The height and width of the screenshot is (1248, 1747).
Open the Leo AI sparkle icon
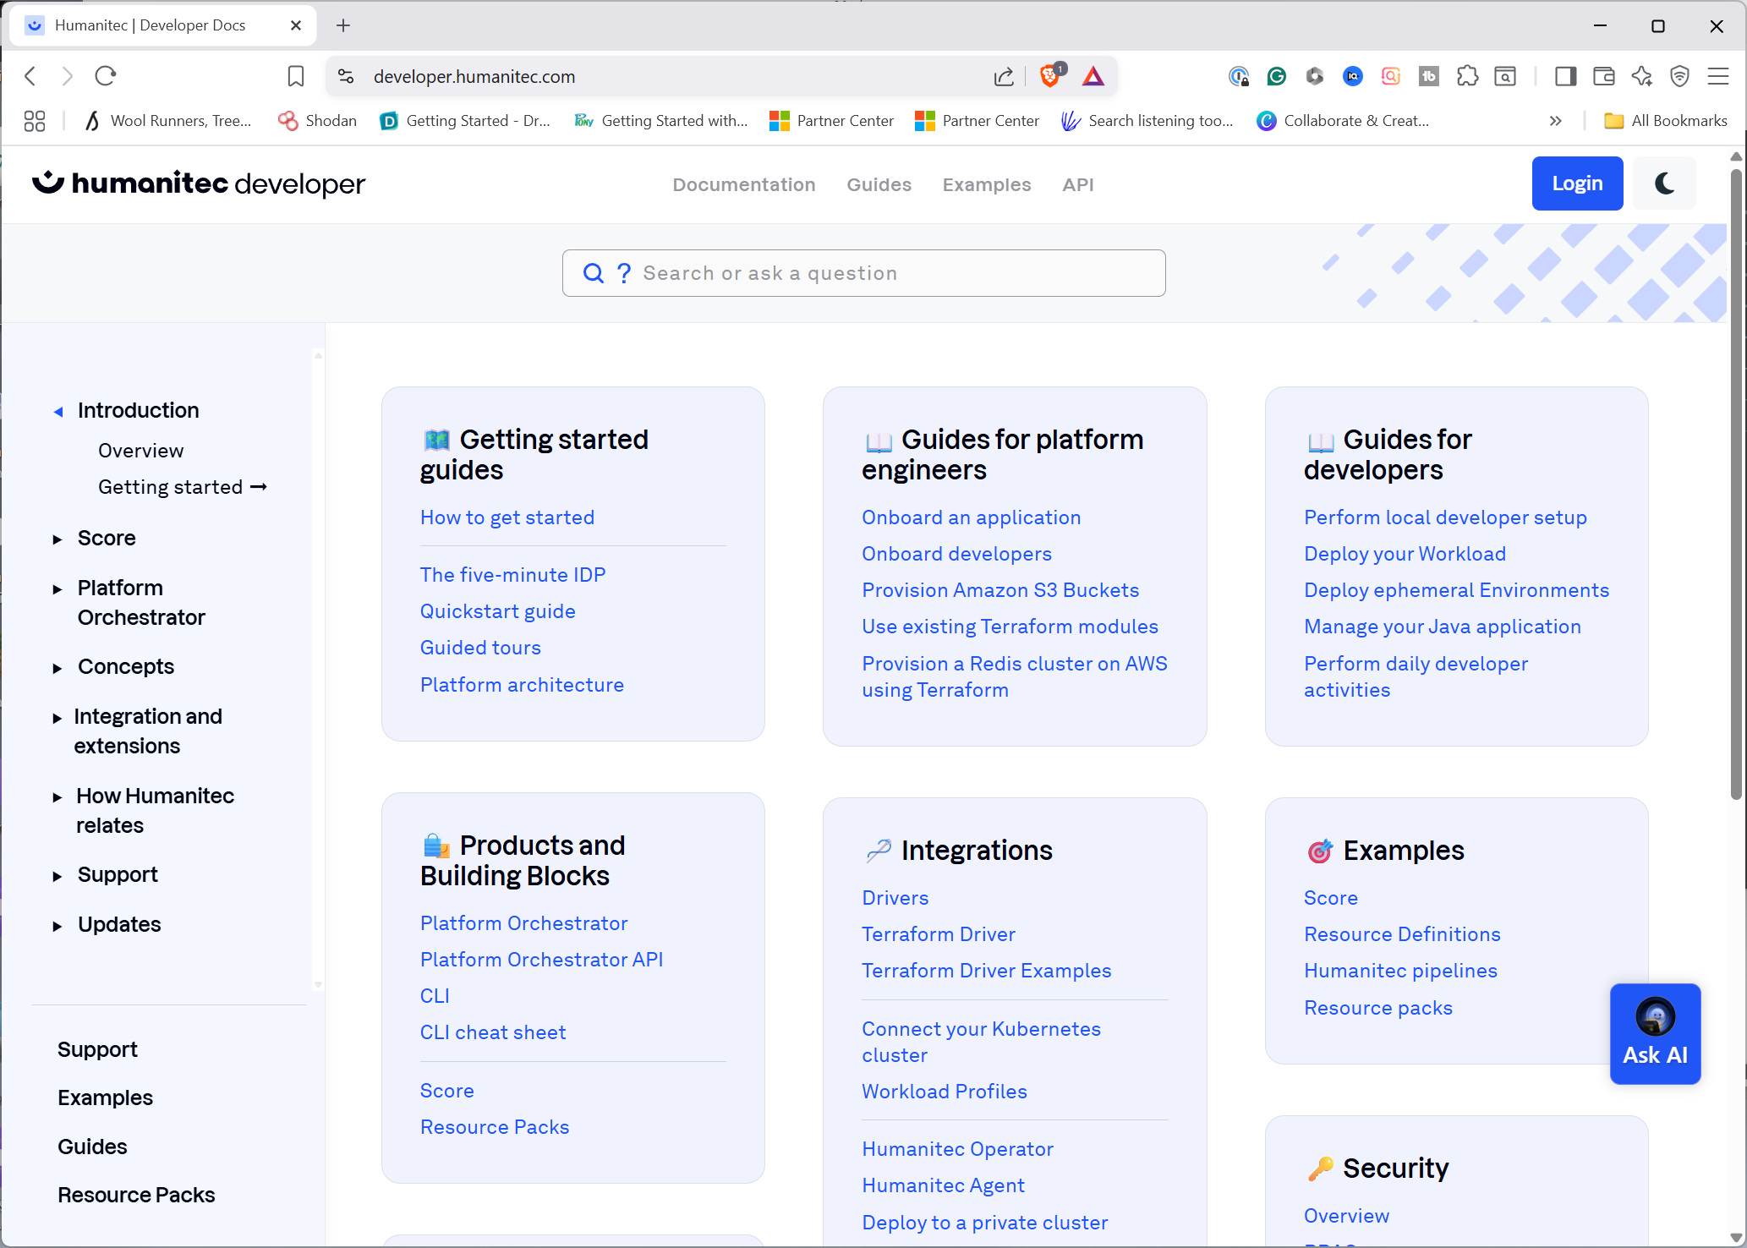click(x=1642, y=76)
